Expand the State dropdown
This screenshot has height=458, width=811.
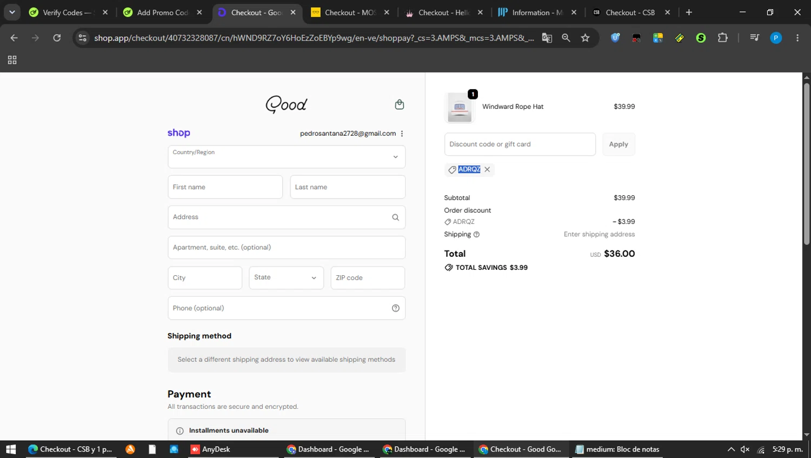[286, 278]
